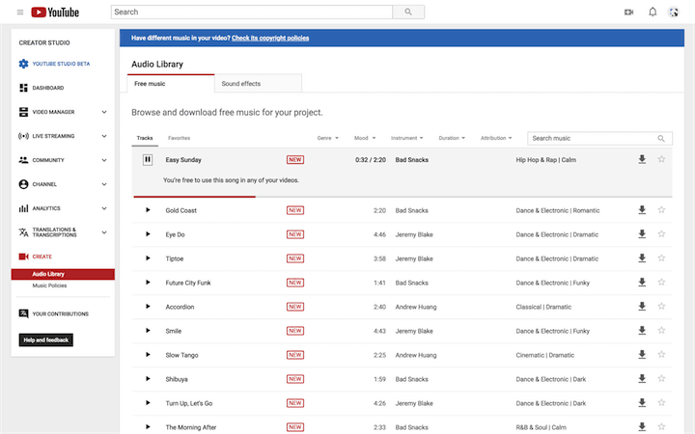Viewport: 695px width, 434px height.
Task: Open the notifications bell
Action: click(653, 12)
